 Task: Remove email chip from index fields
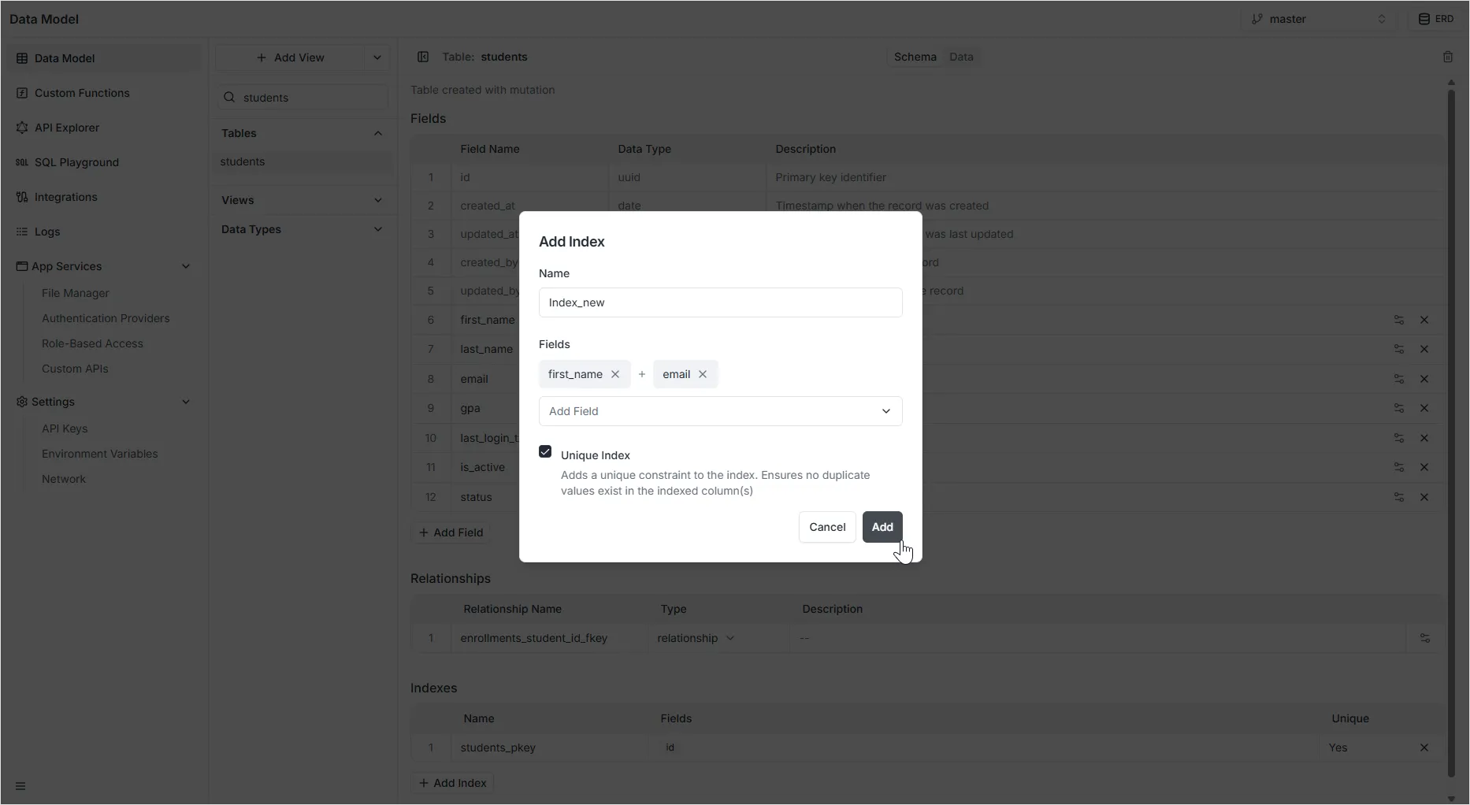point(703,374)
